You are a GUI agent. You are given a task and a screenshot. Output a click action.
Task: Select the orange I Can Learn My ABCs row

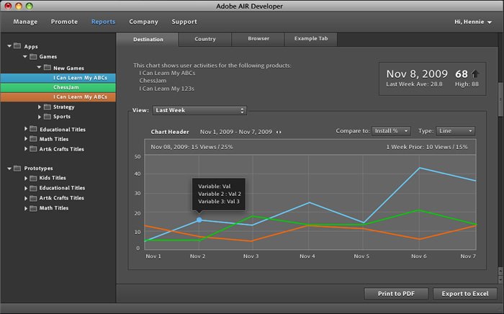pyautogui.click(x=58, y=97)
